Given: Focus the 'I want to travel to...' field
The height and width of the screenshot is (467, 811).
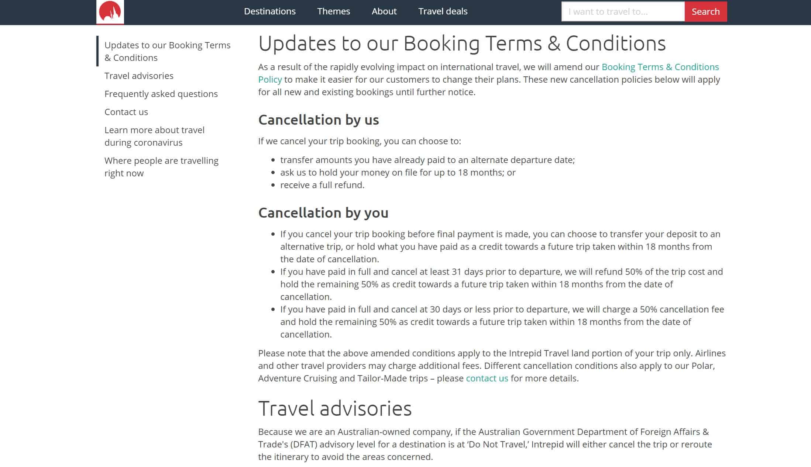Looking at the screenshot, I should (x=623, y=11).
